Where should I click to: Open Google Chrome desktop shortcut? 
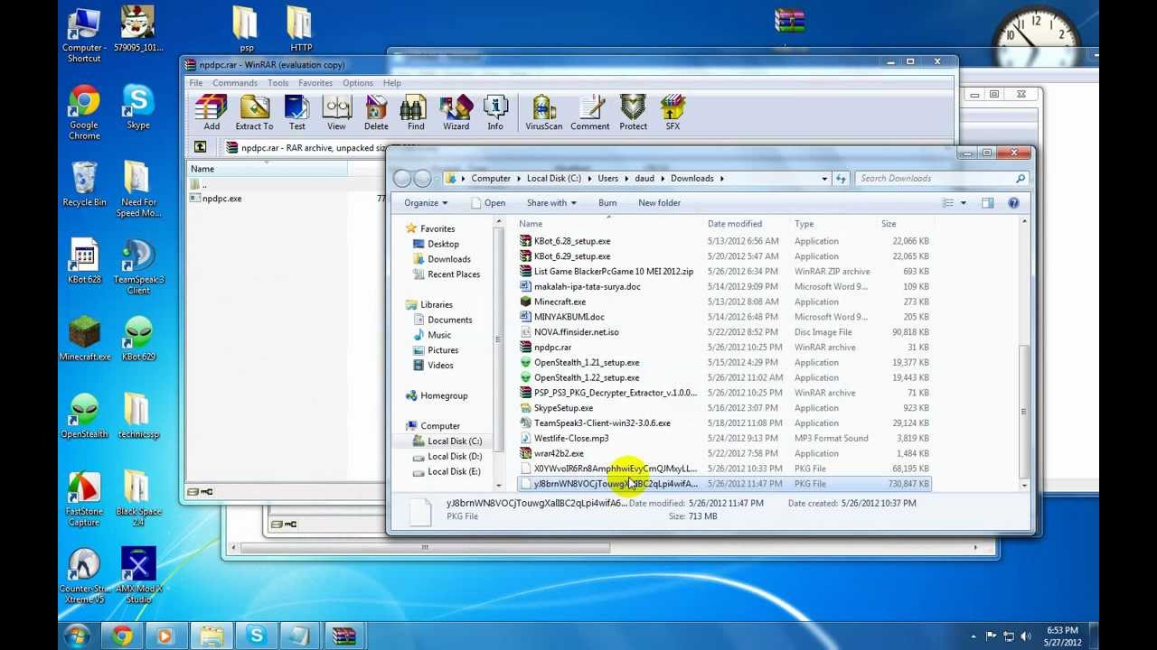pyautogui.click(x=84, y=113)
